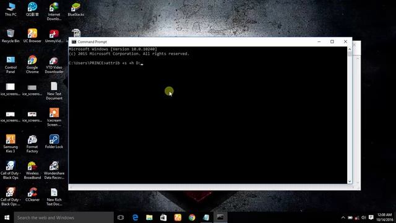The width and height of the screenshot is (396, 223).
Task: Select New Text Document on desktop
Action: tap(54, 91)
